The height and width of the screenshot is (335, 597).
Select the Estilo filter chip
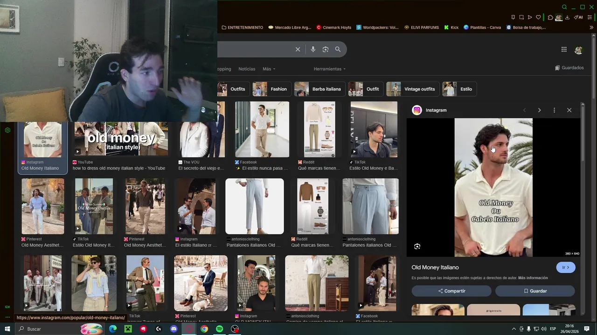coord(459,89)
